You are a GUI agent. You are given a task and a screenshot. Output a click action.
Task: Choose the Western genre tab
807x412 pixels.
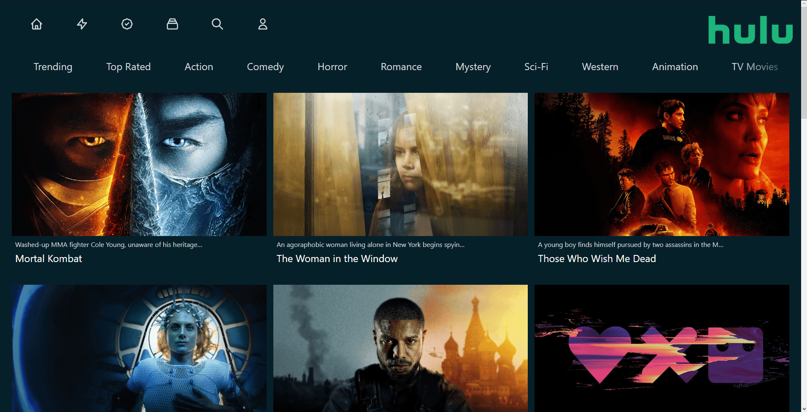(x=600, y=67)
